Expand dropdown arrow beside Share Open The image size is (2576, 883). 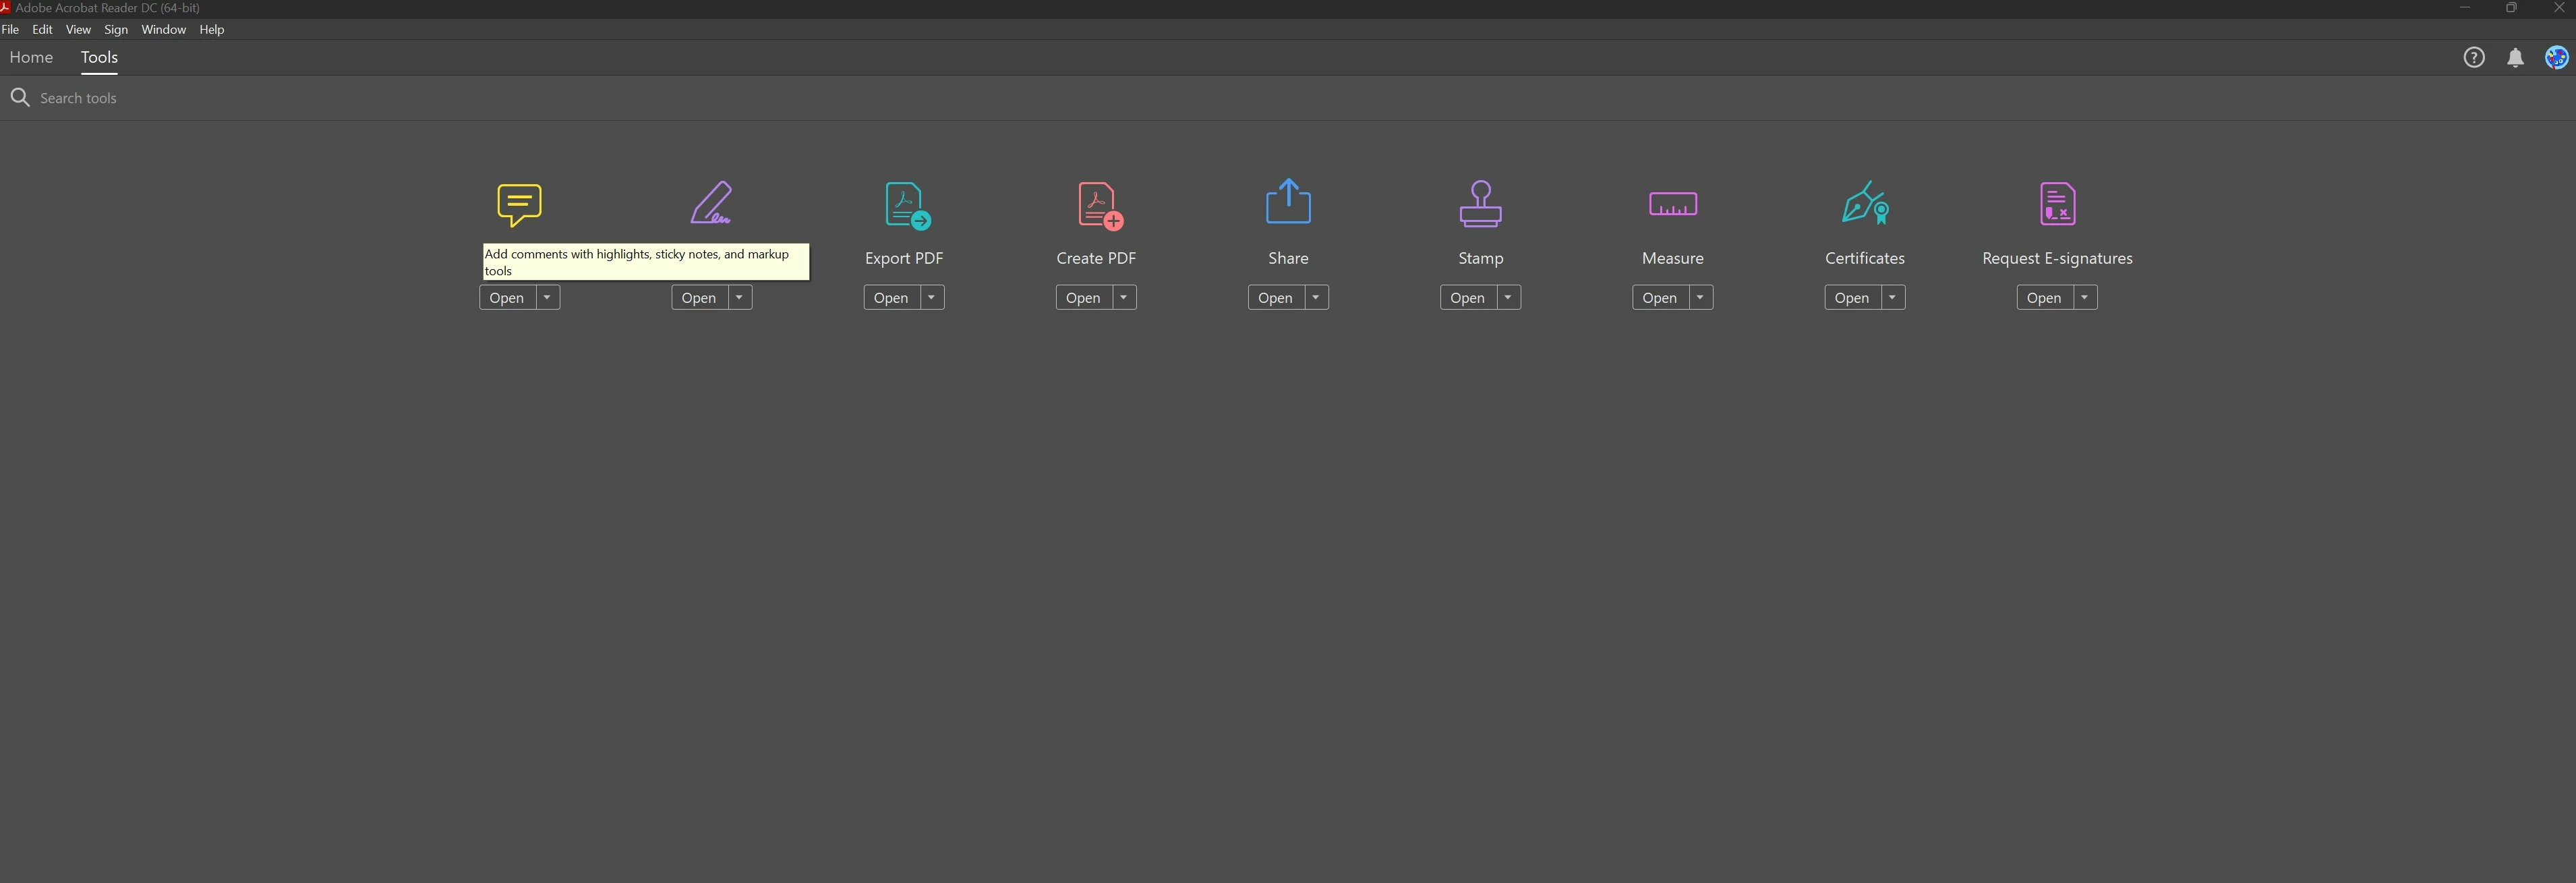tap(1316, 298)
